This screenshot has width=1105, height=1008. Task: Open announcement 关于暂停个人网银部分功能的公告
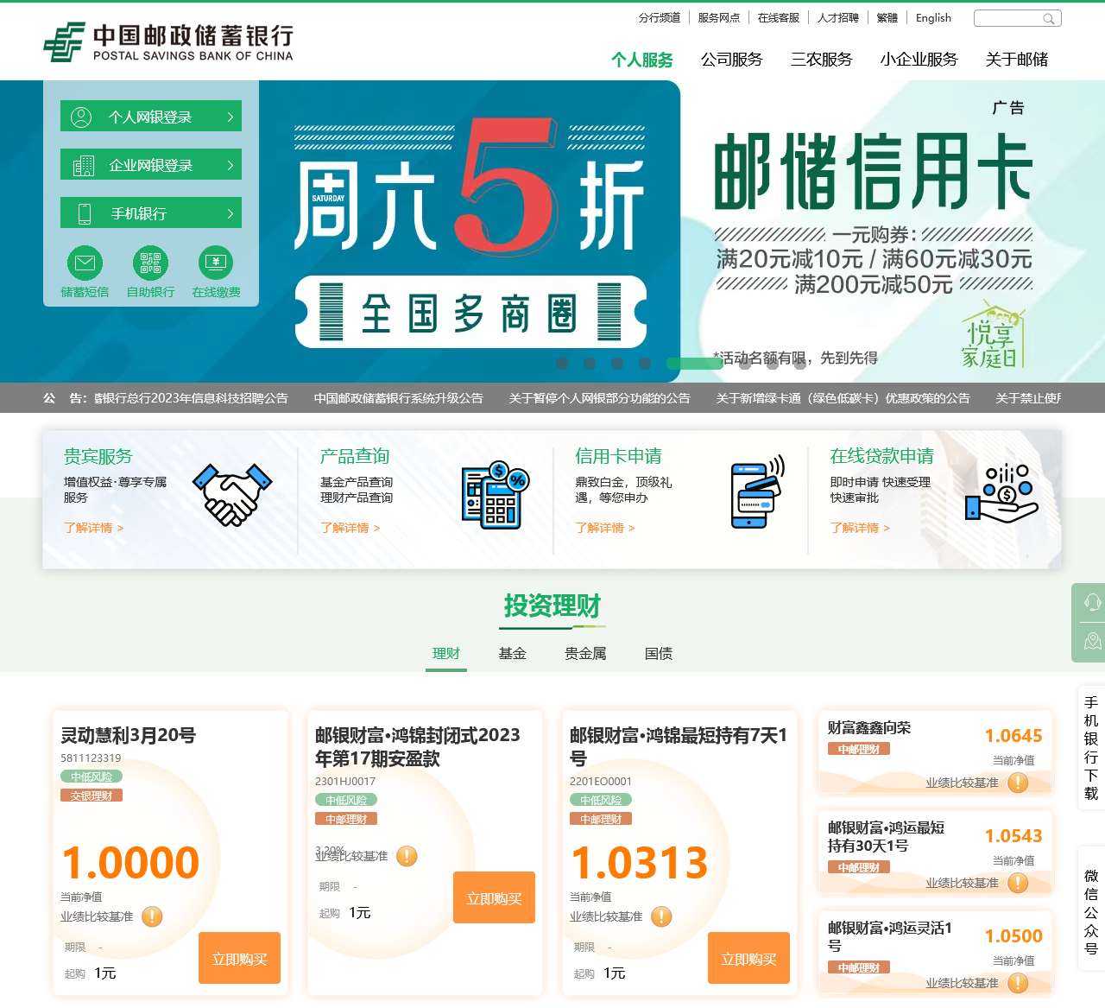600,398
